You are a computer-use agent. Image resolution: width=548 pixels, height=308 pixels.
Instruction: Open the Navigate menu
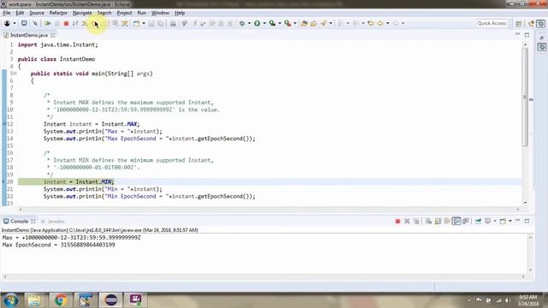click(82, 13)
